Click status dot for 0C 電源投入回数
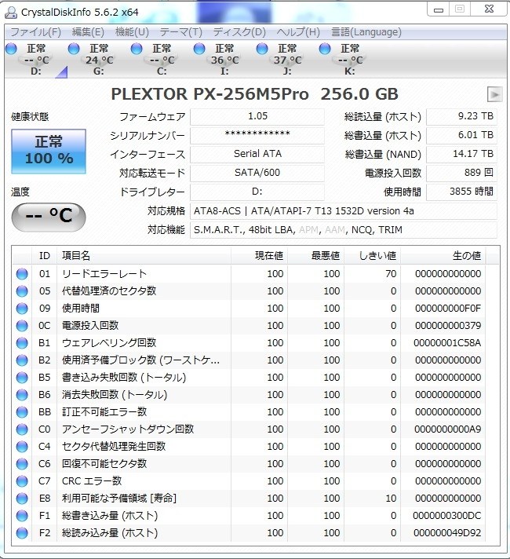 coord(22,326)
